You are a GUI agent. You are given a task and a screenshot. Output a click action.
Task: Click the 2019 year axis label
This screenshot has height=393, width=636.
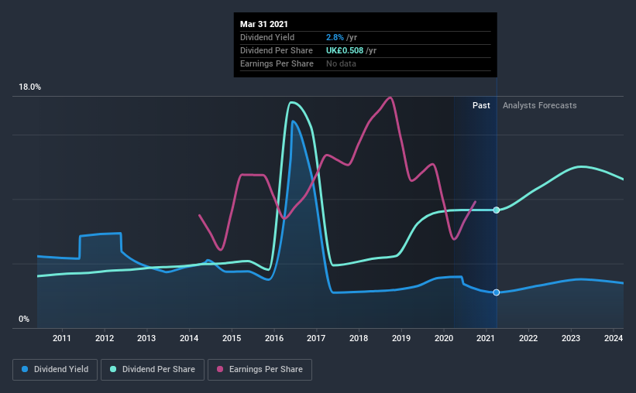point(401,338)
